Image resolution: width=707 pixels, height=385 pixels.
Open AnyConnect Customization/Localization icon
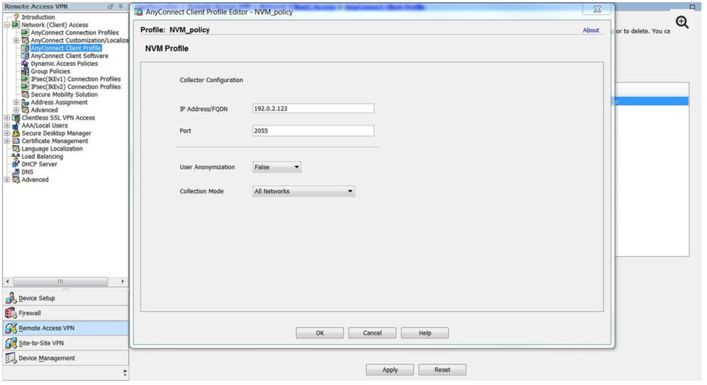tap(26, 40)
